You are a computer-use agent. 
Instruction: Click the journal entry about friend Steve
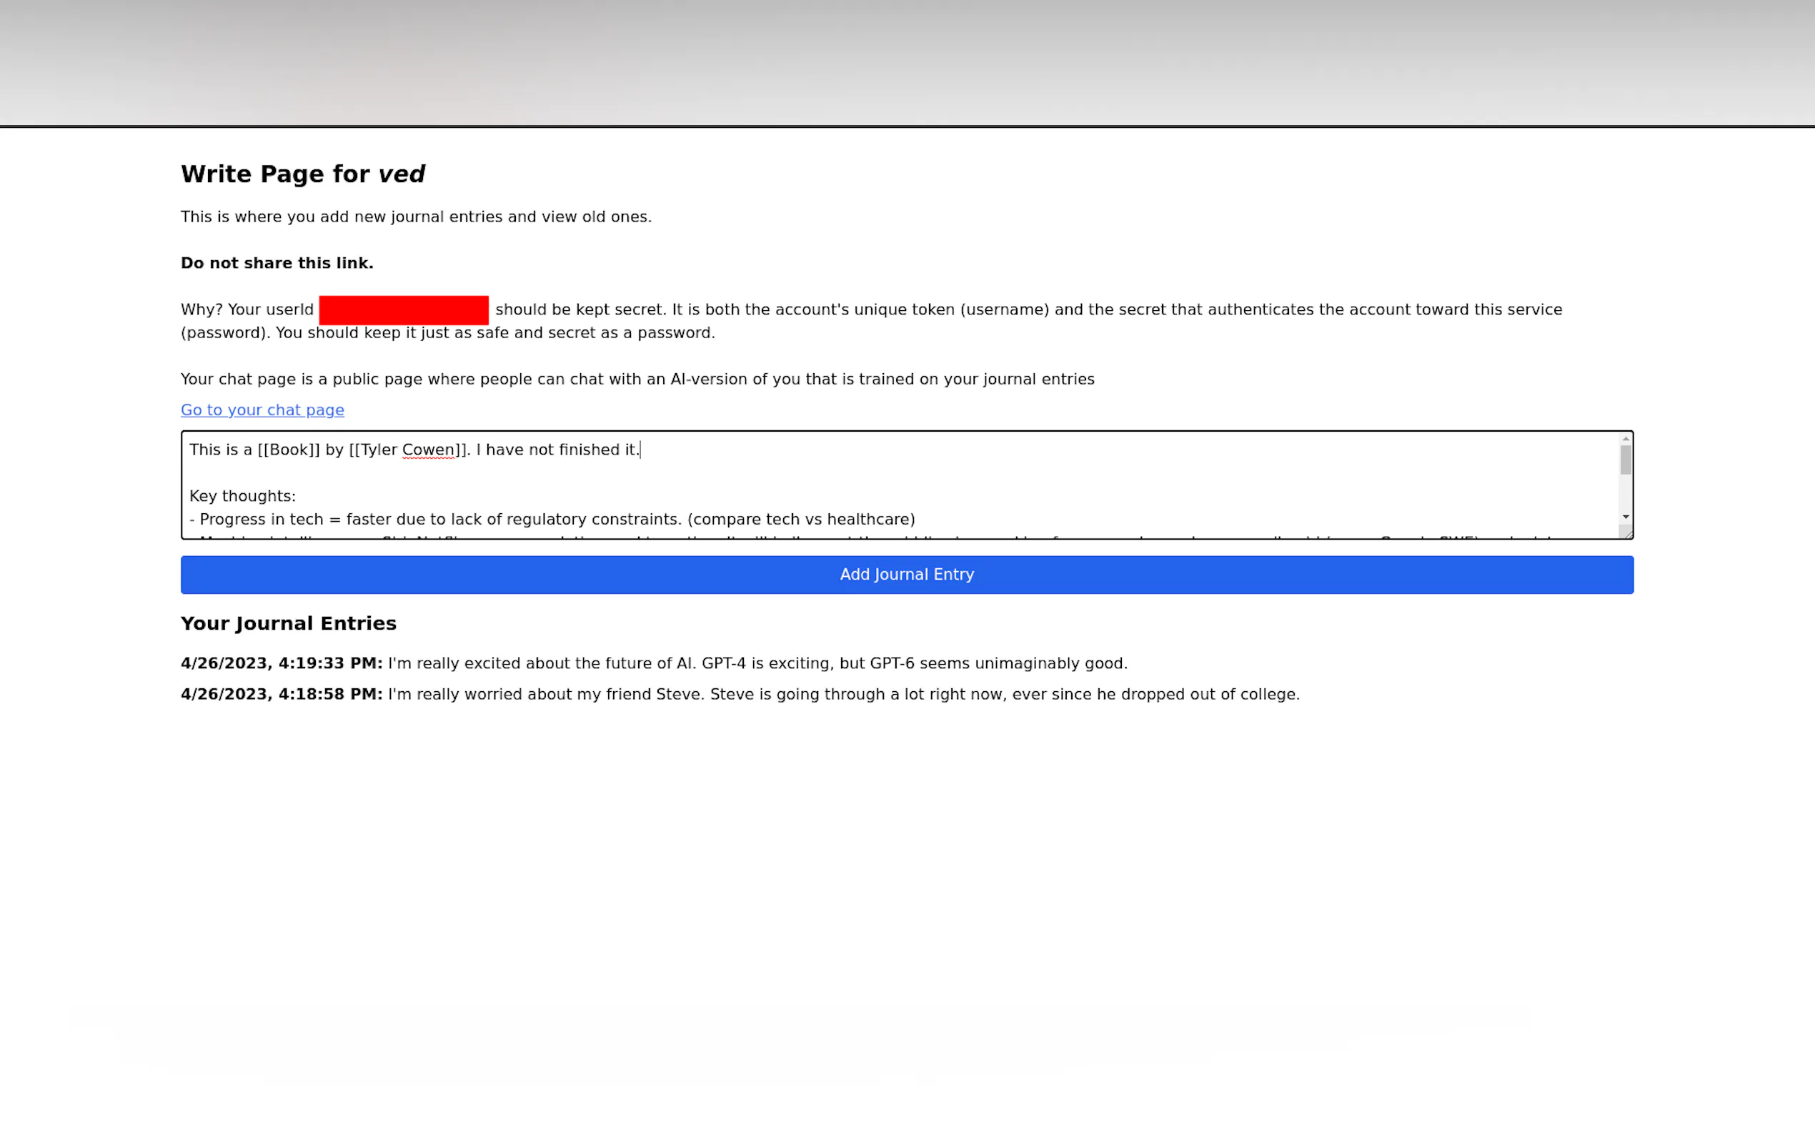pyautogui.click(x=843, y=694)
